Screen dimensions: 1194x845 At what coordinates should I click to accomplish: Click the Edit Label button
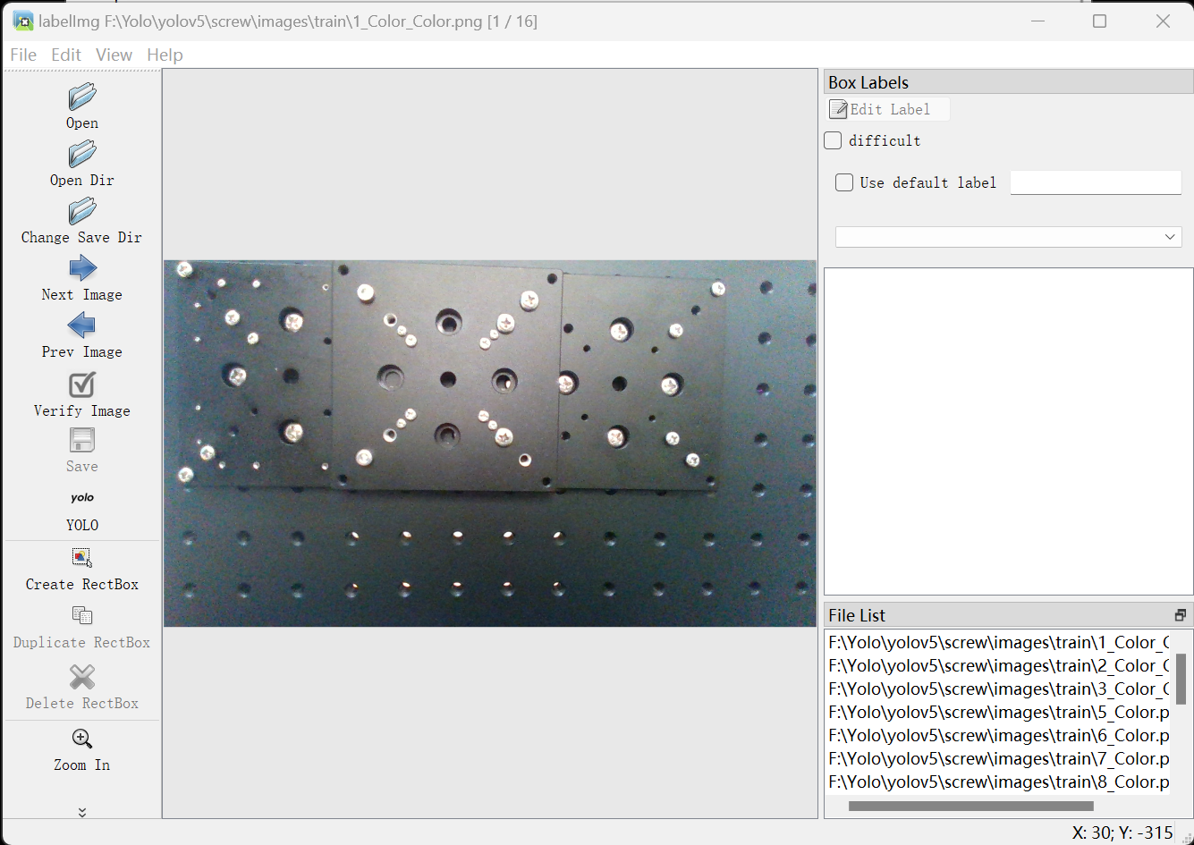[x=888, y=109]
